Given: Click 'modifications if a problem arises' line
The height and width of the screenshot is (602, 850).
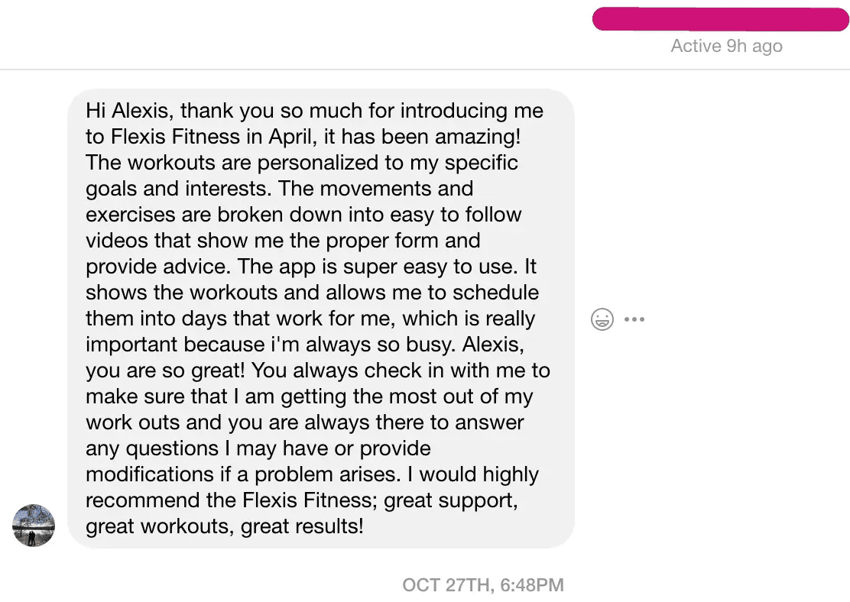Looking at the screenshot, I should point(243,474).
